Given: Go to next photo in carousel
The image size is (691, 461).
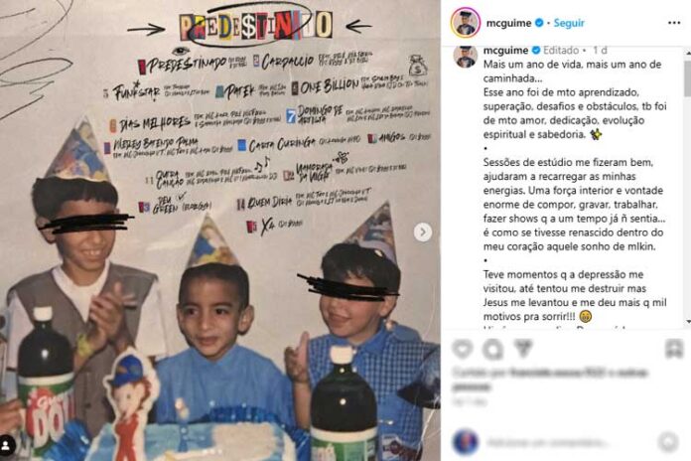Looking at the screenshot, I should (x=423, y=232).
